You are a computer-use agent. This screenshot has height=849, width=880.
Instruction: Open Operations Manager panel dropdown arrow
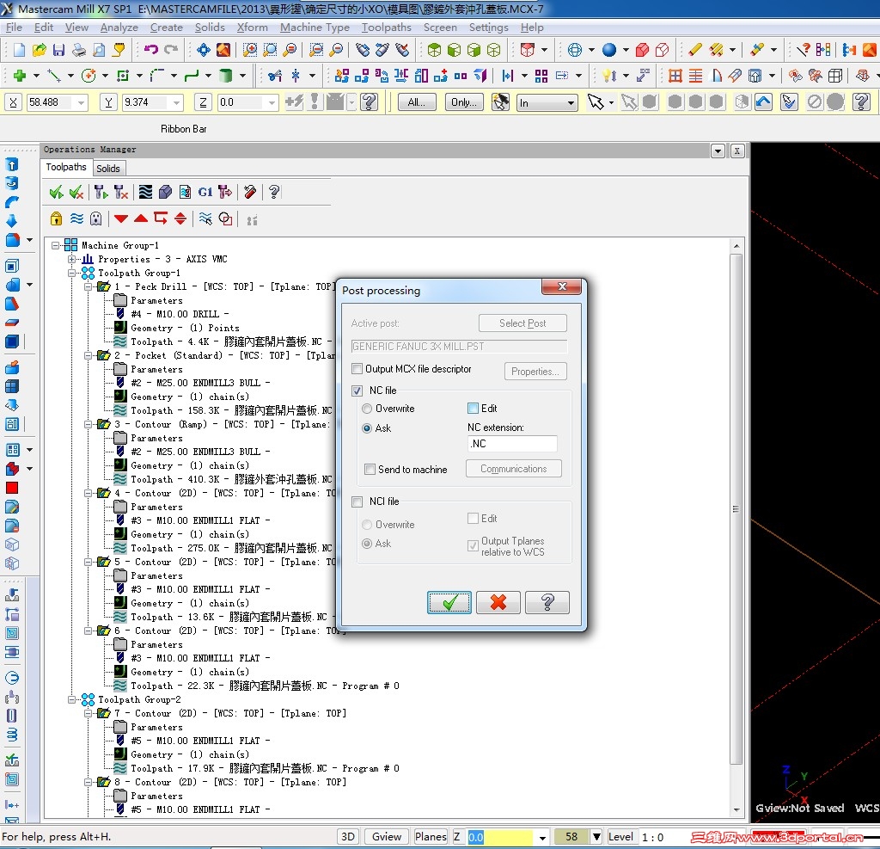pyautogui.click(x=718, y=151)
